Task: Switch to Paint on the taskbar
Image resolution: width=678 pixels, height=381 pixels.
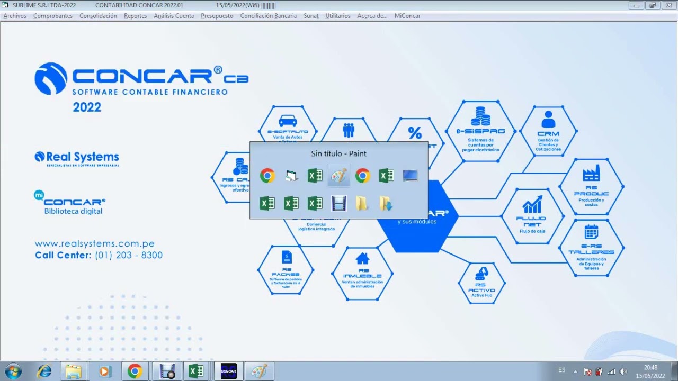Action: [259, 371]
